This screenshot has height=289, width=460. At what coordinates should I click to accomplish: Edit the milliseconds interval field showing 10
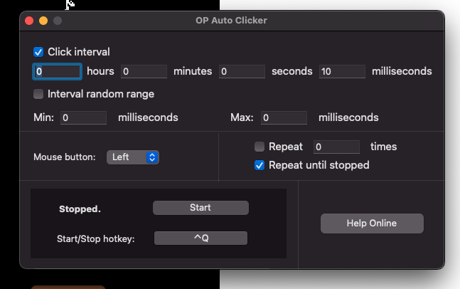tap(342, 71)
